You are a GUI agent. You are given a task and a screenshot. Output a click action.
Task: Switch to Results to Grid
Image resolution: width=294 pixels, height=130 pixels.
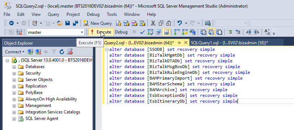(x=211, y=32)
